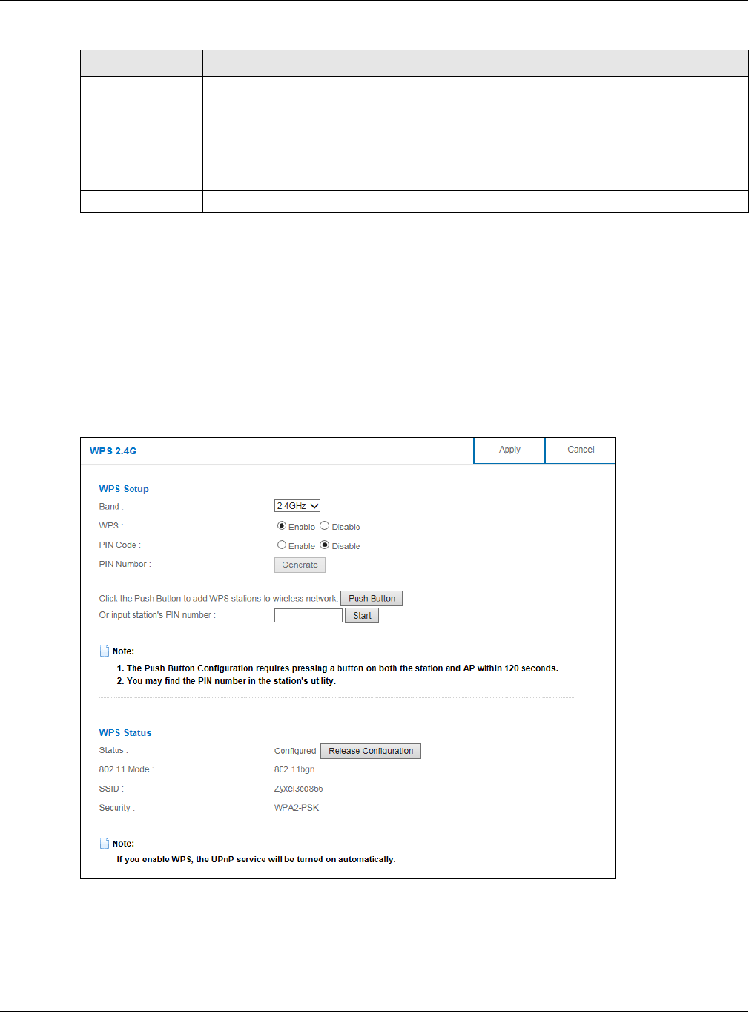
Task: Click the Configured status text
Action: 295,751
